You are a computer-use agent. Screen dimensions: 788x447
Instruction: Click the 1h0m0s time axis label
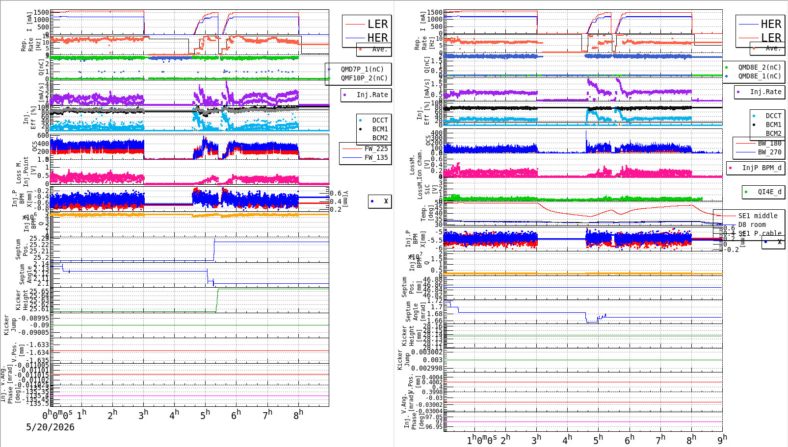(482, 440)
